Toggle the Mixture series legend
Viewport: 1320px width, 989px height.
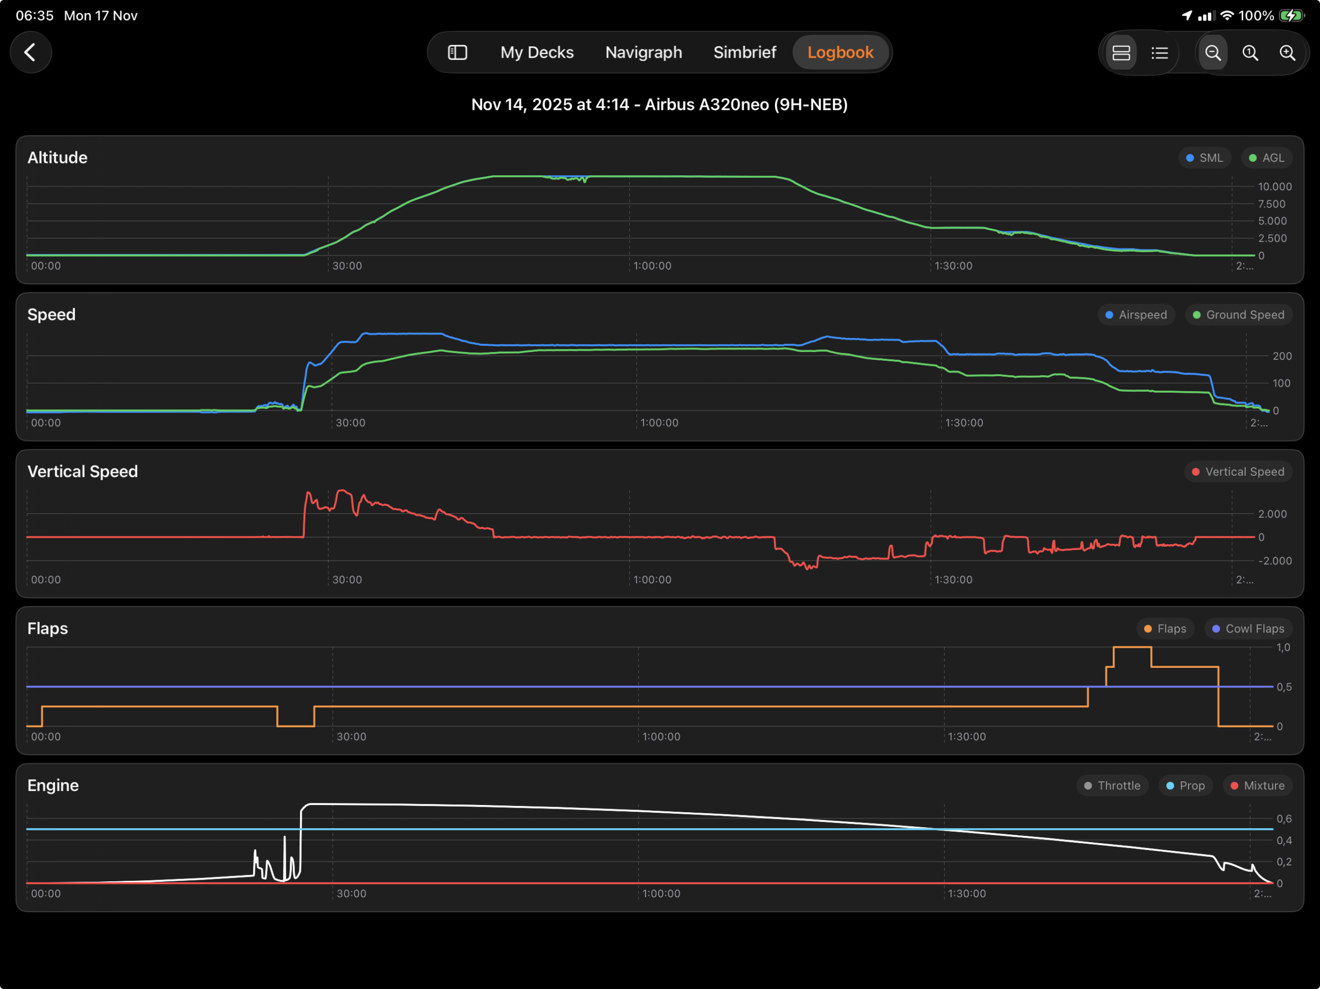tap(1257, 785)
